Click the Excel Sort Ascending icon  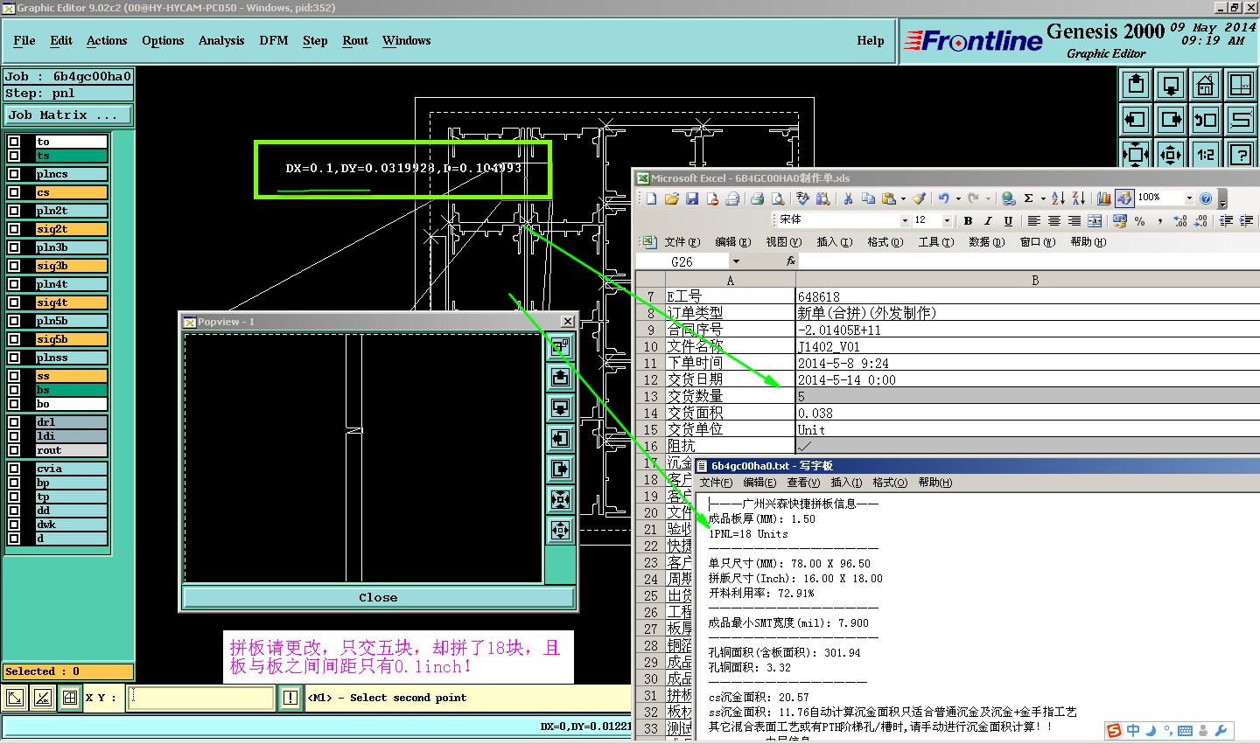1058,198
